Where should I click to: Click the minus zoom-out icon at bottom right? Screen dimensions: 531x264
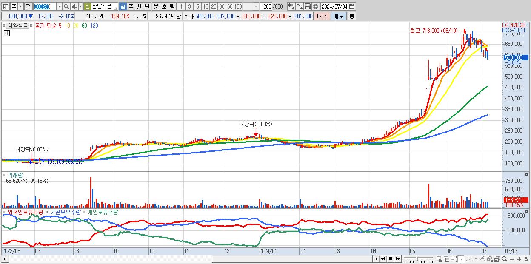511,259
